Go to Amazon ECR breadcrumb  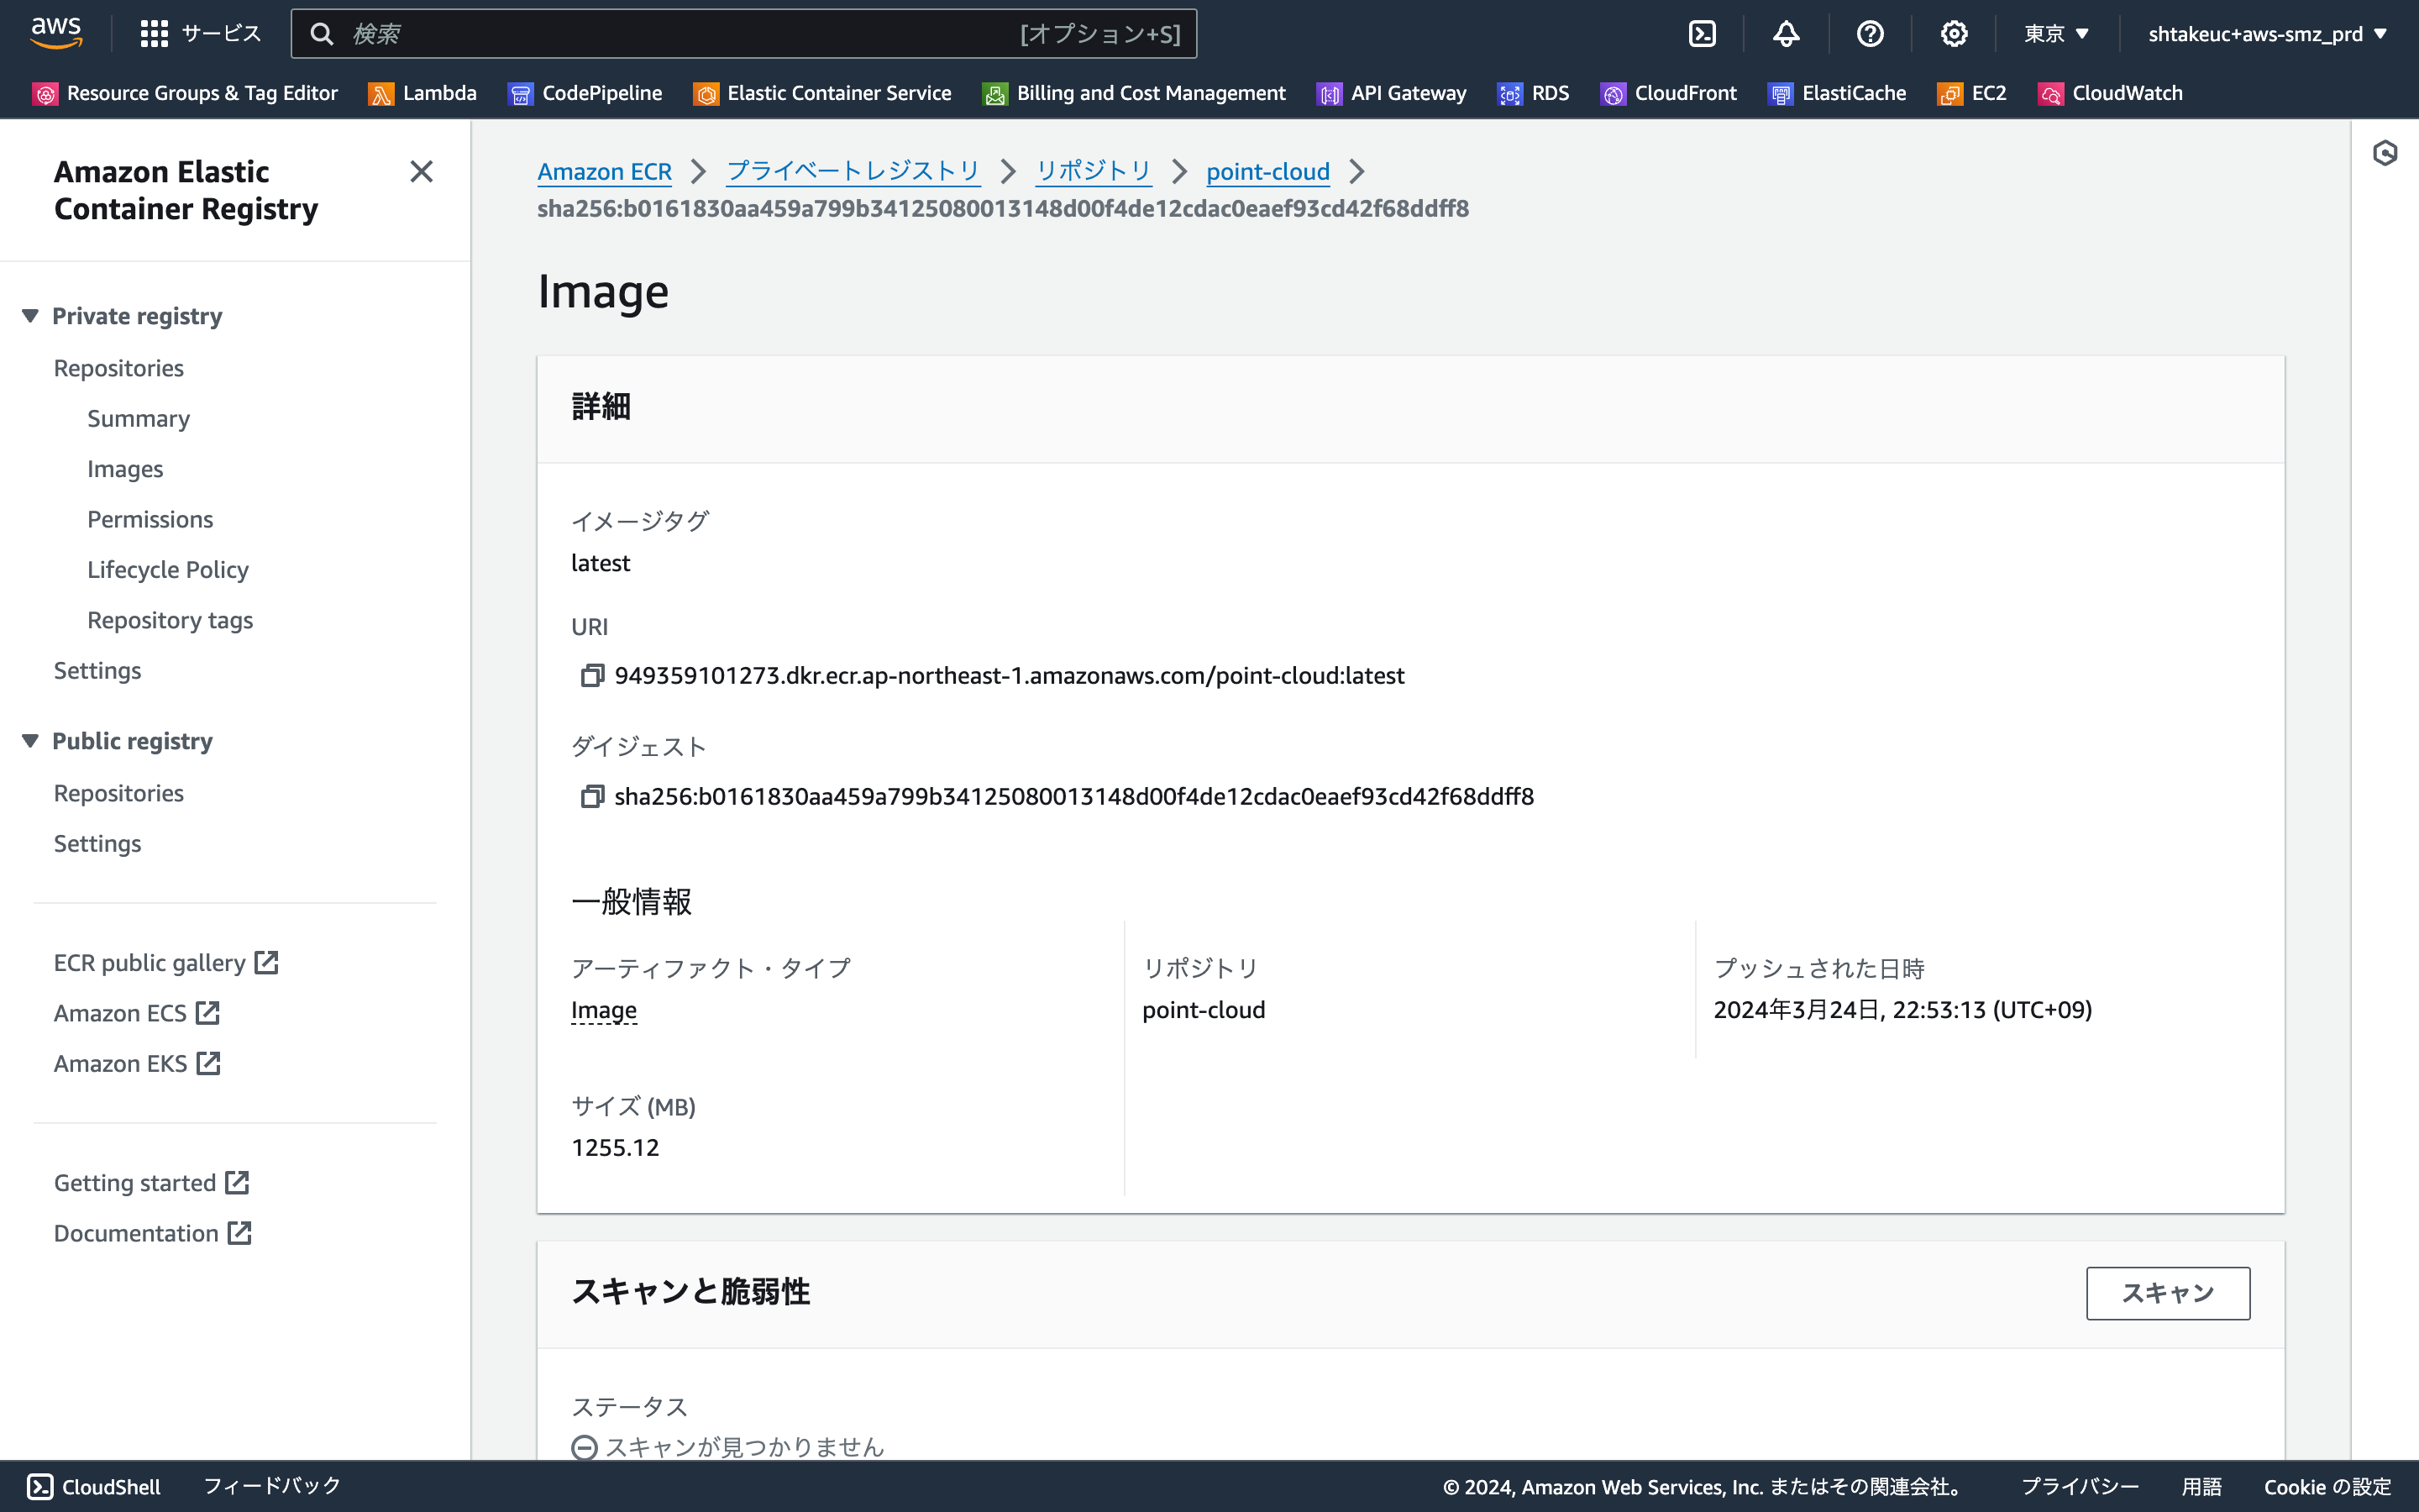pos(605,171)
